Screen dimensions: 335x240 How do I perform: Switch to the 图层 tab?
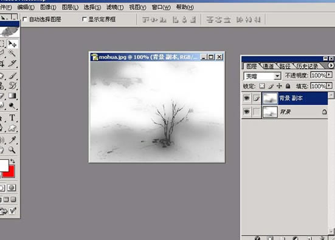[251, 66]
